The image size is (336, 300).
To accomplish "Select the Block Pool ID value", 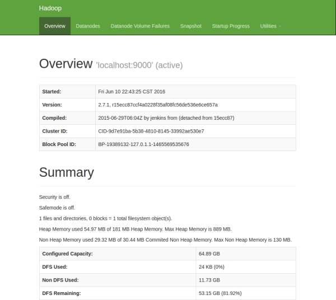I will [x=143, y=144].
